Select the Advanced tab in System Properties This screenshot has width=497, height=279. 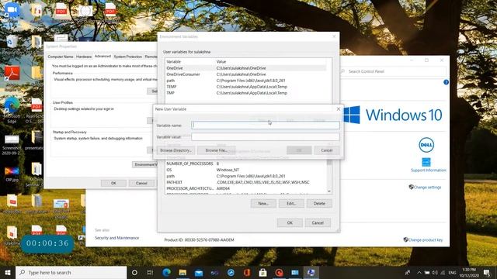coord(103,56)
